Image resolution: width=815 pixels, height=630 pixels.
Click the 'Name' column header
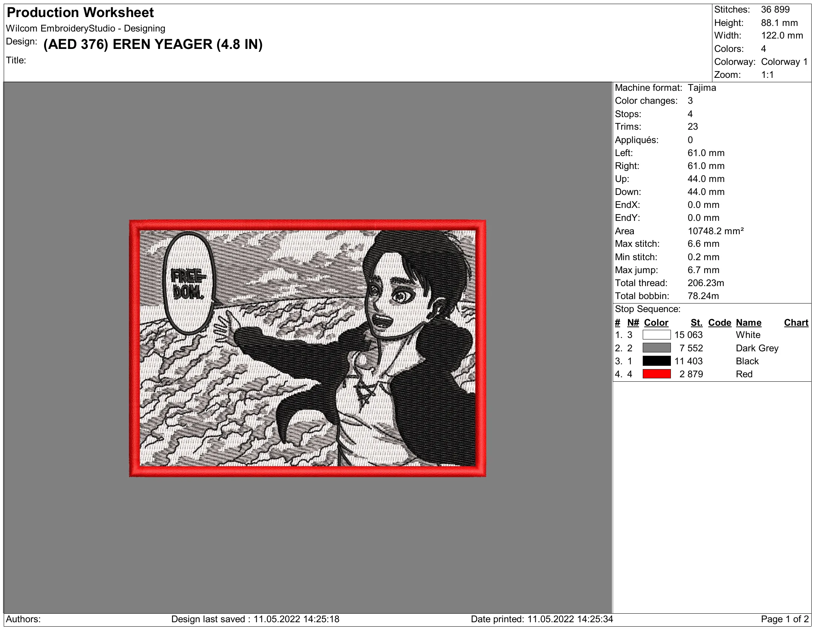749,322
